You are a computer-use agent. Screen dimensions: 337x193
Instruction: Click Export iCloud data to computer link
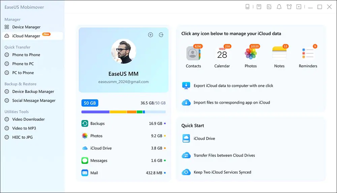[x=234, y=86]
